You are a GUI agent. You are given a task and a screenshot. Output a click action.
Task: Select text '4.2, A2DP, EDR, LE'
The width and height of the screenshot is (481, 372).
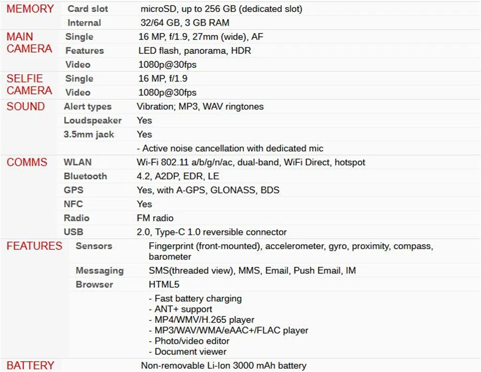pyautogui.click(x=178, y=176)
